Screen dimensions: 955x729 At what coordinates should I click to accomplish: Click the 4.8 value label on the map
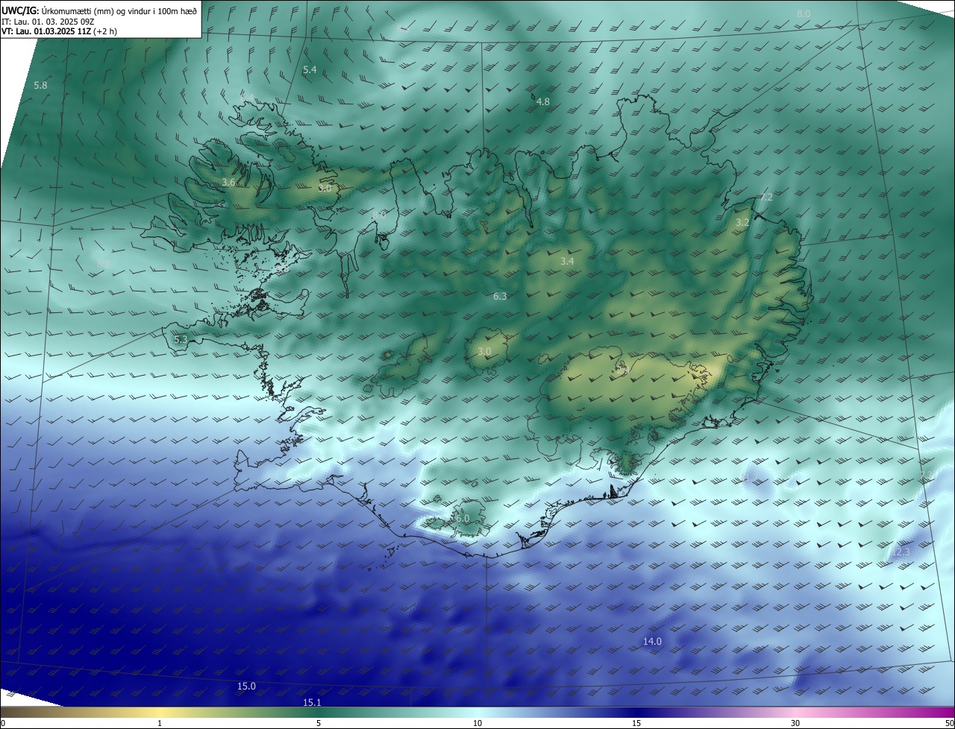543,101
